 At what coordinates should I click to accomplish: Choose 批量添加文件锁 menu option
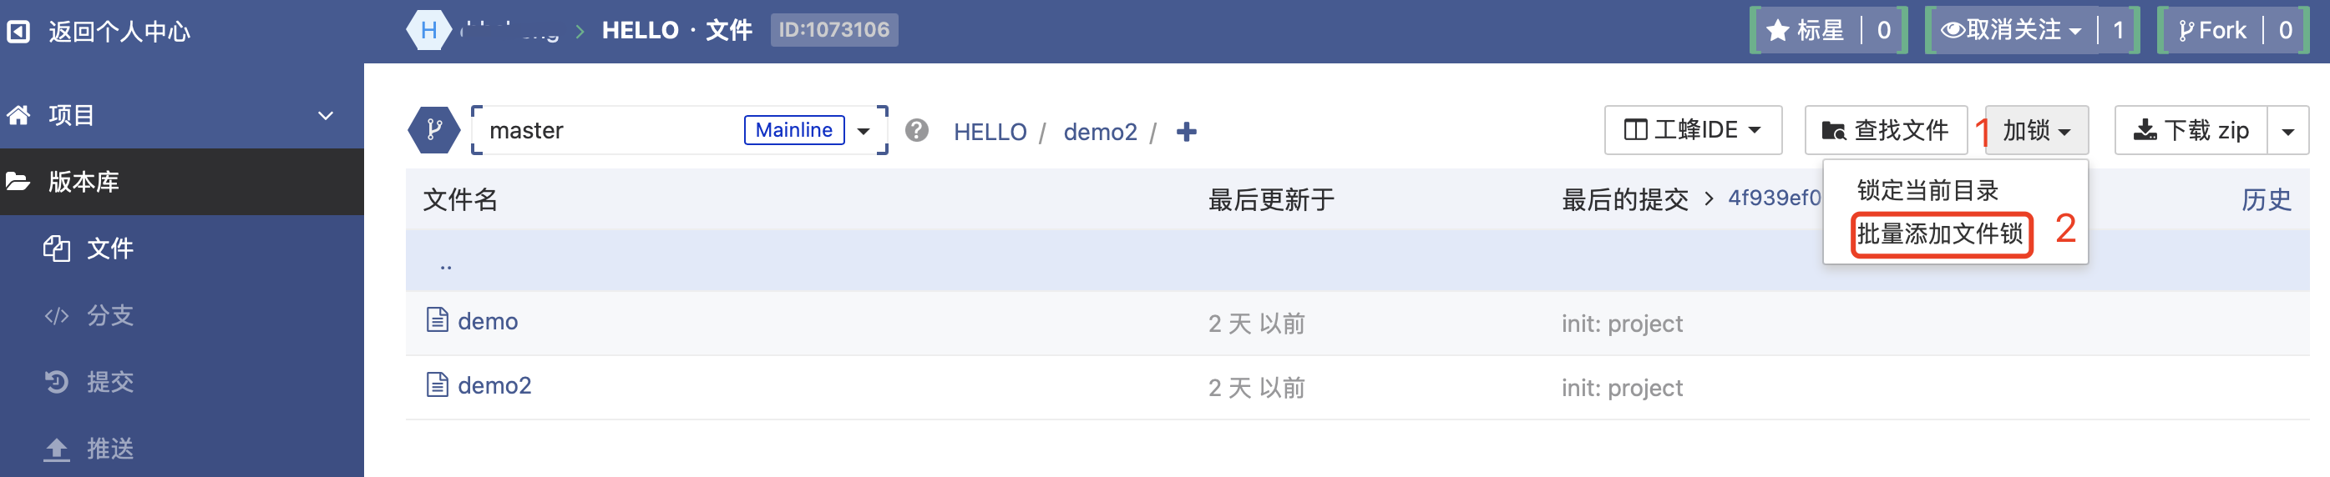(x=1939, y=234)
